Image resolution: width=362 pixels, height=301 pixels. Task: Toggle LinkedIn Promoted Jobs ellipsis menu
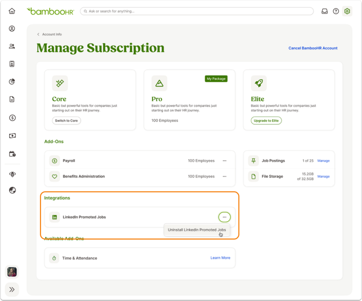pos(224,217)
